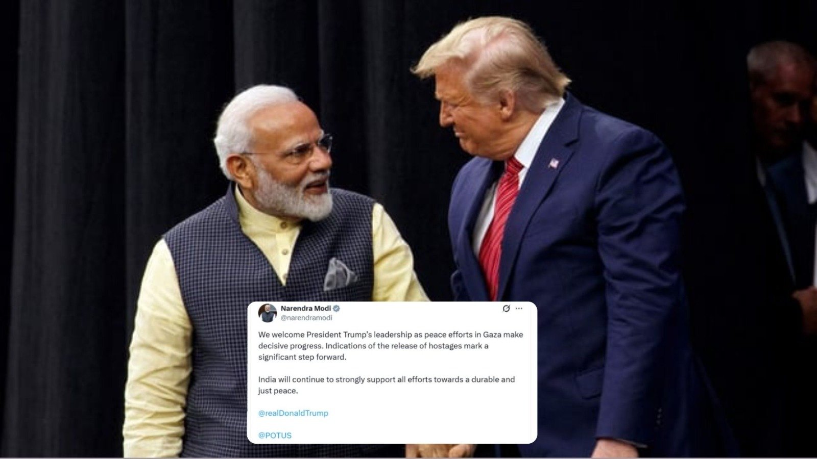Open the @narendramodi handle

(306, 318)
